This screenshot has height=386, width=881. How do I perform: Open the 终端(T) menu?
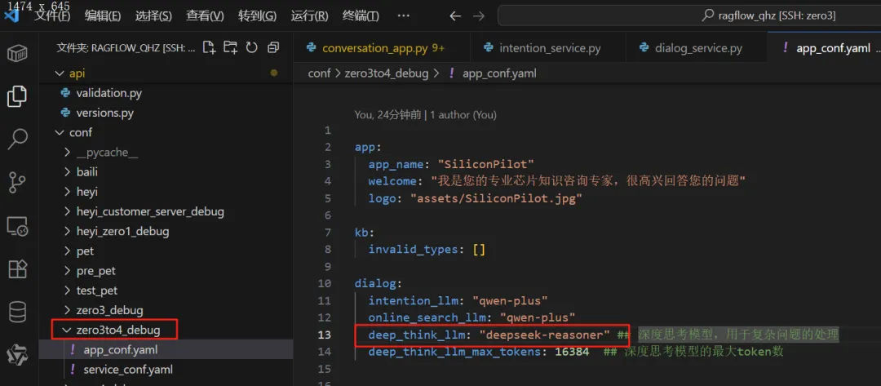(x=361, y=16)
